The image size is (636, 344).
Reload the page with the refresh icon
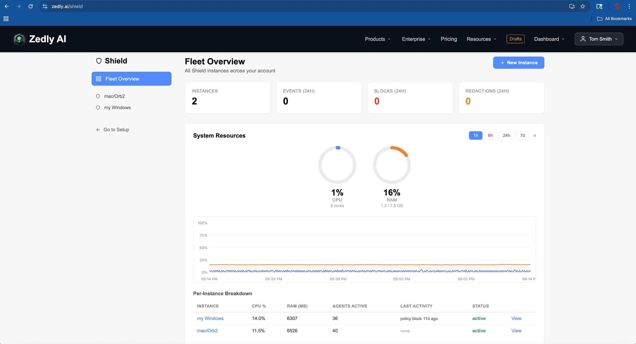(x=30, y=6)
